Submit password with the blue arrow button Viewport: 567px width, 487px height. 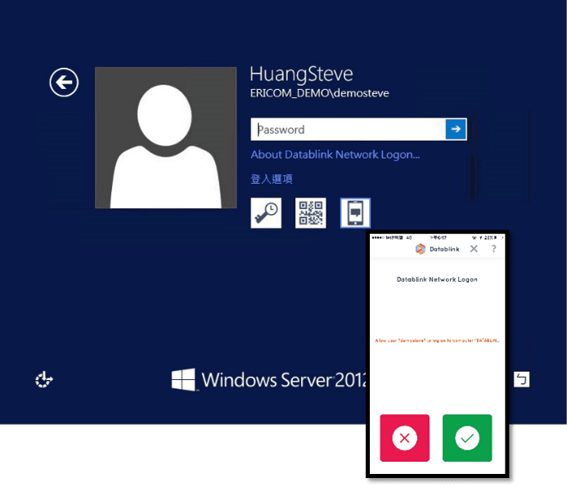tap(456, 129)
